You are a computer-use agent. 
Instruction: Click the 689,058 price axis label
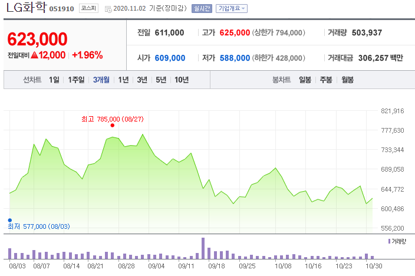[393, 169]
